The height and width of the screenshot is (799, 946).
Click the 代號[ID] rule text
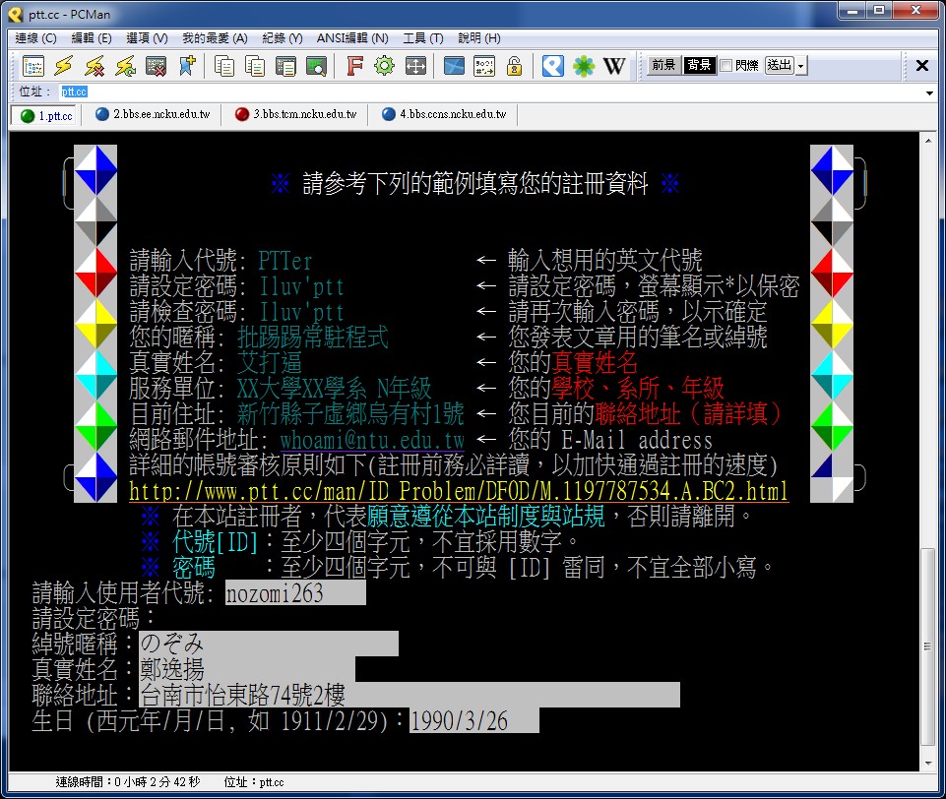point(215,541)
